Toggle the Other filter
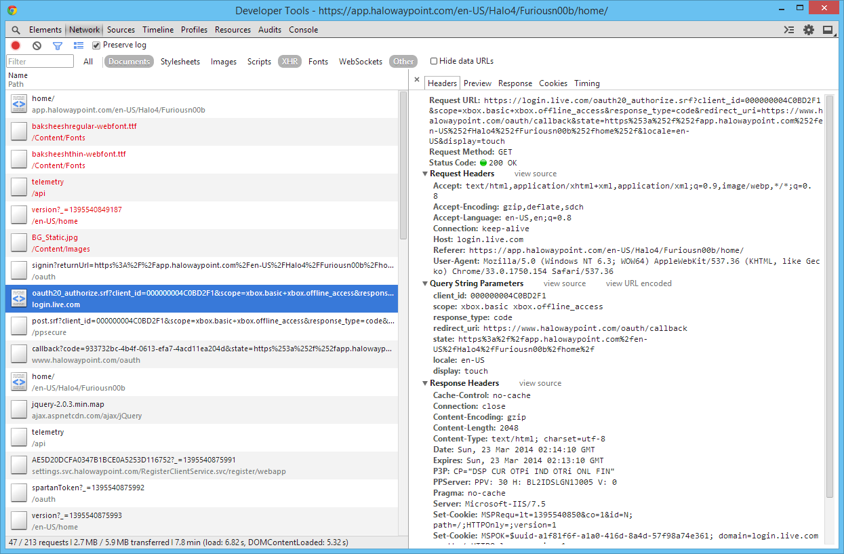Screen dimensions: 844x554 pyautogui.click(x=403, y=62)
